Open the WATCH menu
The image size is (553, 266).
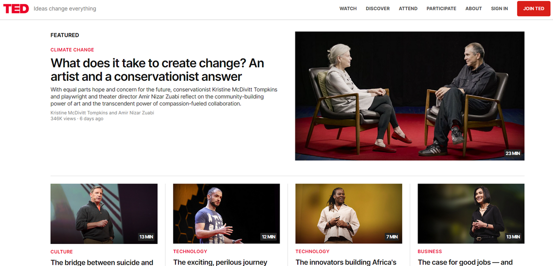click(348, 9)
